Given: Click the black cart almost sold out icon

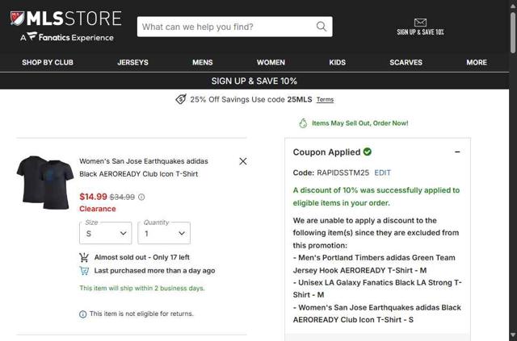Looking at the screenshot, I should [x=84, y=257].
